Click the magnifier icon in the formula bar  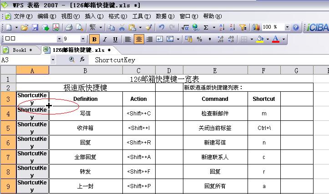(x=71, y=60)
